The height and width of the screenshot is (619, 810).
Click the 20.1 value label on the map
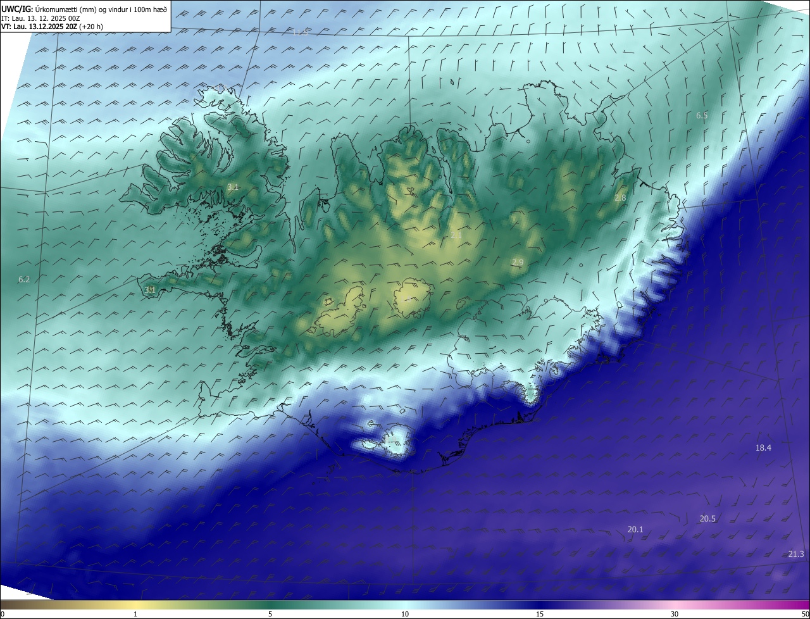635,529
